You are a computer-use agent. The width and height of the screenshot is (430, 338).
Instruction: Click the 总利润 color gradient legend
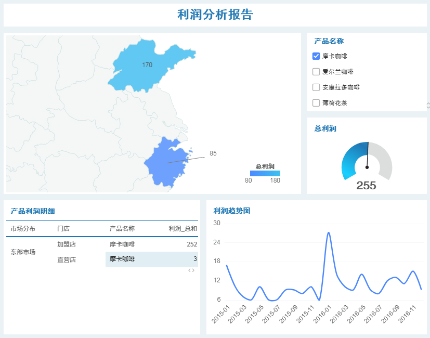click(265, 172)
